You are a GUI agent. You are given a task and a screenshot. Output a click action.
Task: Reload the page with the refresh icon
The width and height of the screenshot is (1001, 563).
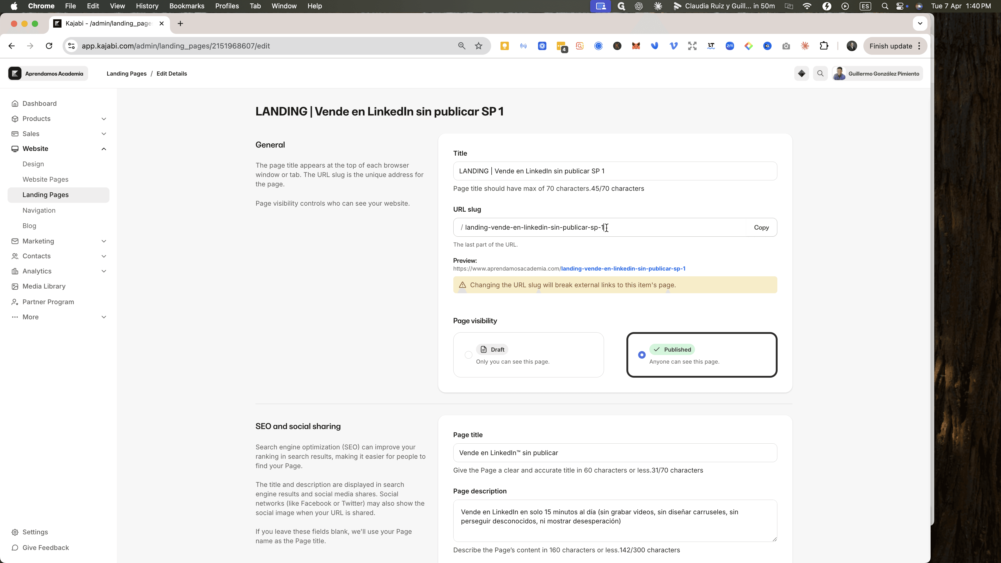49,46
